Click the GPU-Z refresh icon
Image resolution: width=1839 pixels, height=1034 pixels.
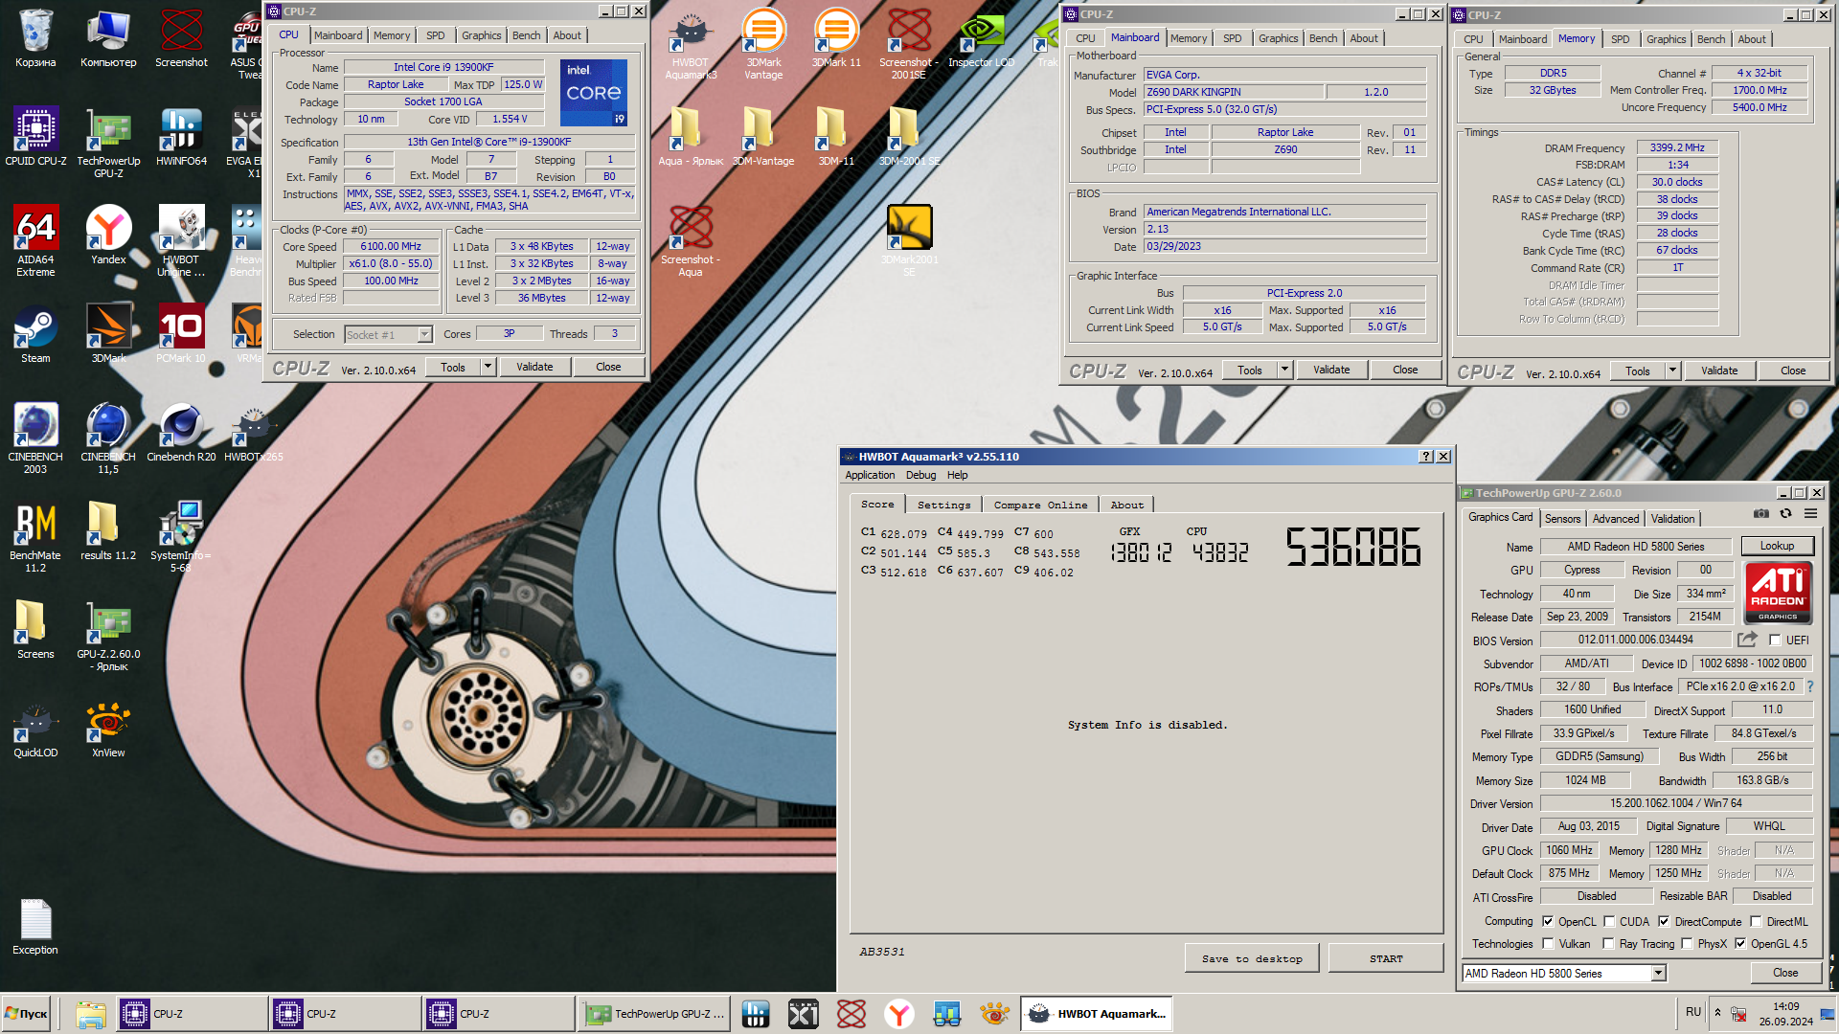(x=1785, y=514)
